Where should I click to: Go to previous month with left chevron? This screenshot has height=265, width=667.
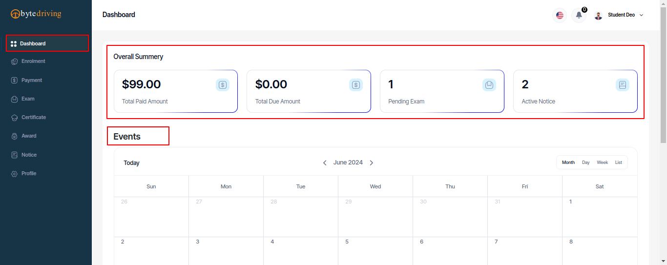click(x=325, y=163)
